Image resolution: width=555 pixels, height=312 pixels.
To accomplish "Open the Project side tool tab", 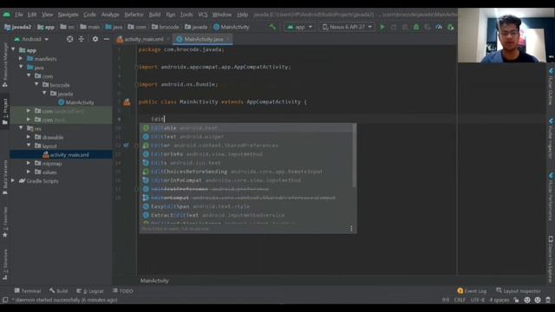I will pyautogui.click(x=5, y=111).
